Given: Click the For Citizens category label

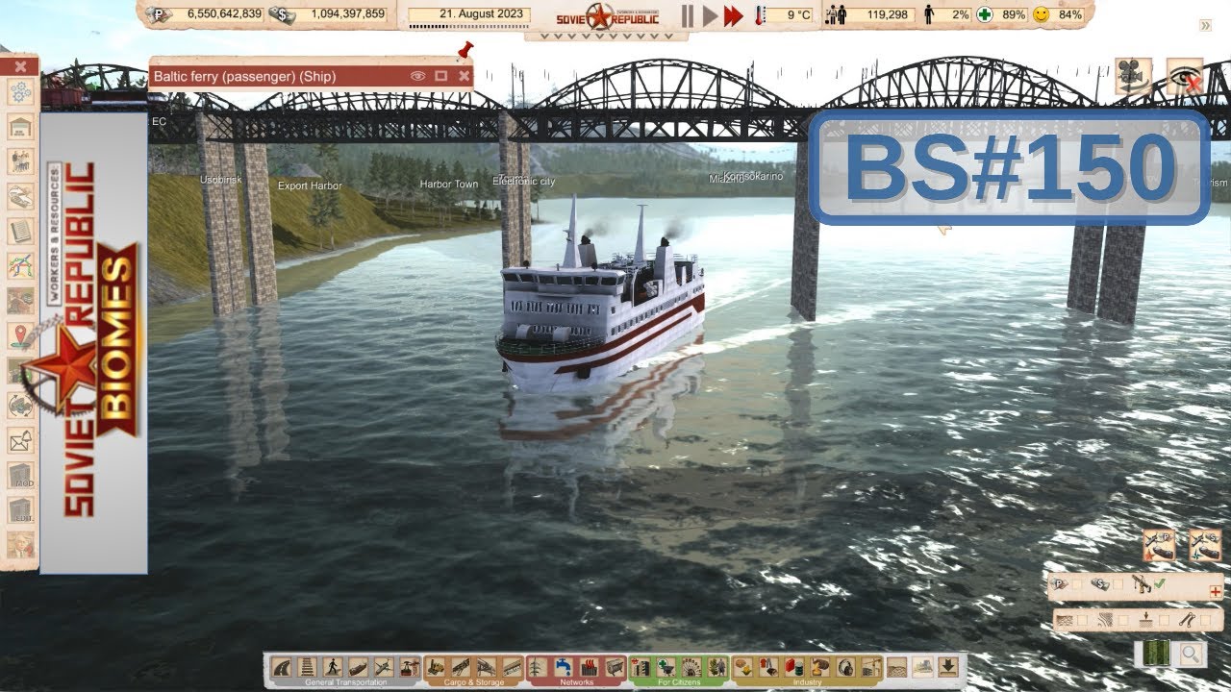Looking at the screenshot, I should click(x=679, y=682).
